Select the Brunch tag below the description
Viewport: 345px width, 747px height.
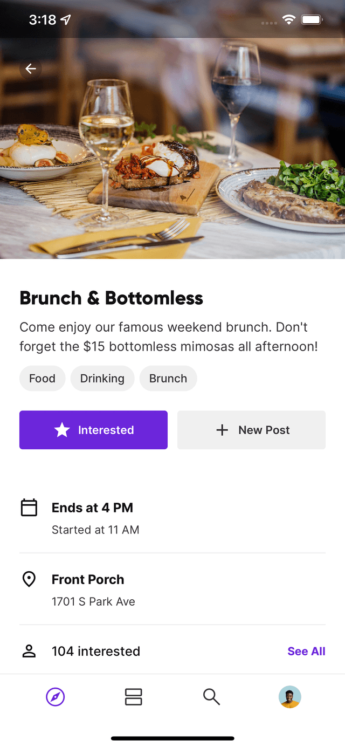coord(168,378)
